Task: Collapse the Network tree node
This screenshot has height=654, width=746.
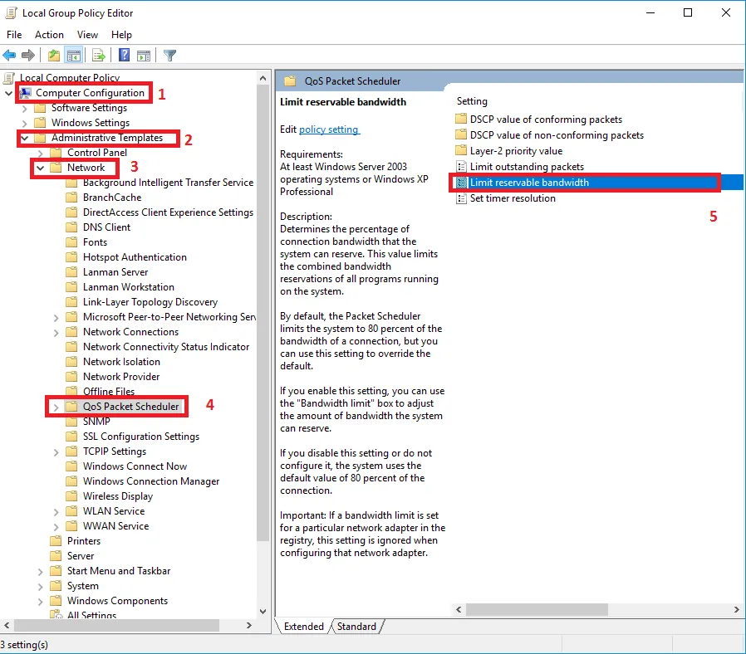Action: point(40,168)
